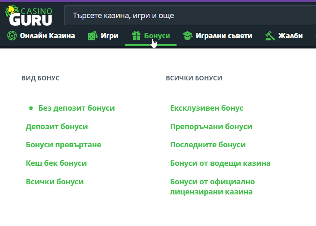Screen dimensions: 316x226
Task: Open Бонуси от официално лицензирани казина
Action: point(212,187)
